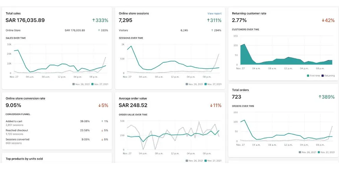Open the Returning customer rate heading
The width and height of the screenshot is (339, 169).
pyautogui.click(x=249, y=14)
